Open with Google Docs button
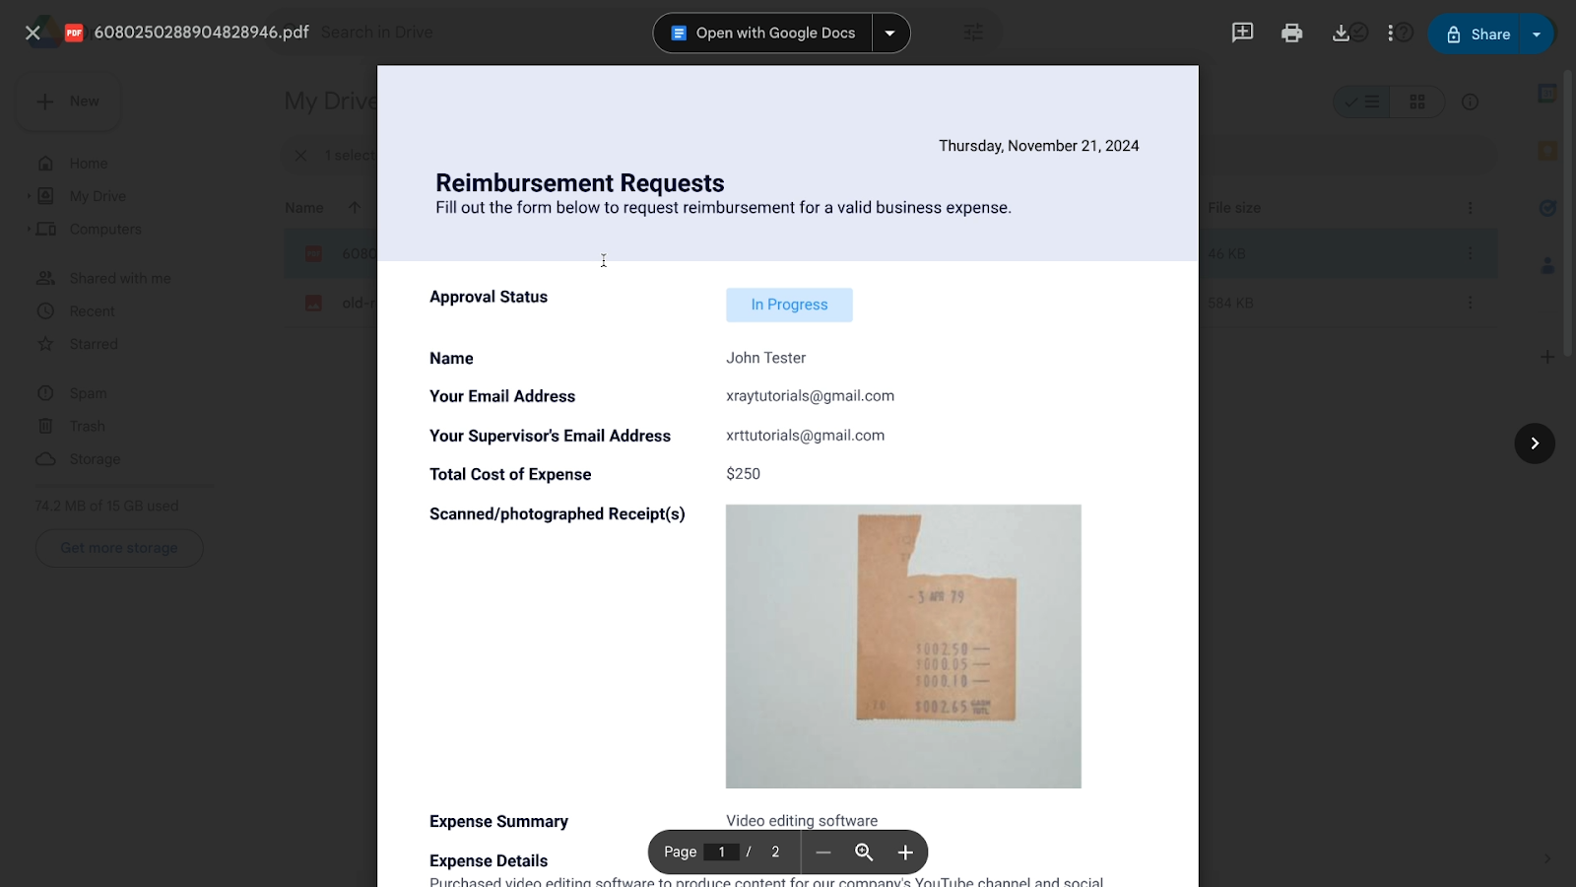Viewport: 1576px width, 887px height. (763, 33)
